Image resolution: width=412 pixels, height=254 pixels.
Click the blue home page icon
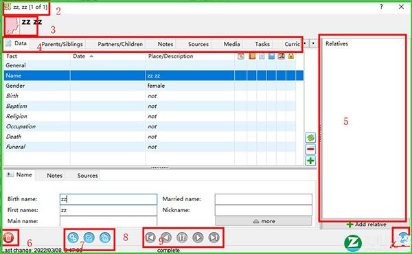coord(105,238)
